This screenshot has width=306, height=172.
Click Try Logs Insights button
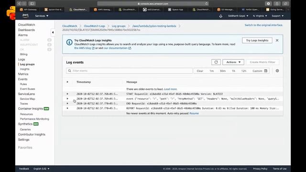point(257,40)
